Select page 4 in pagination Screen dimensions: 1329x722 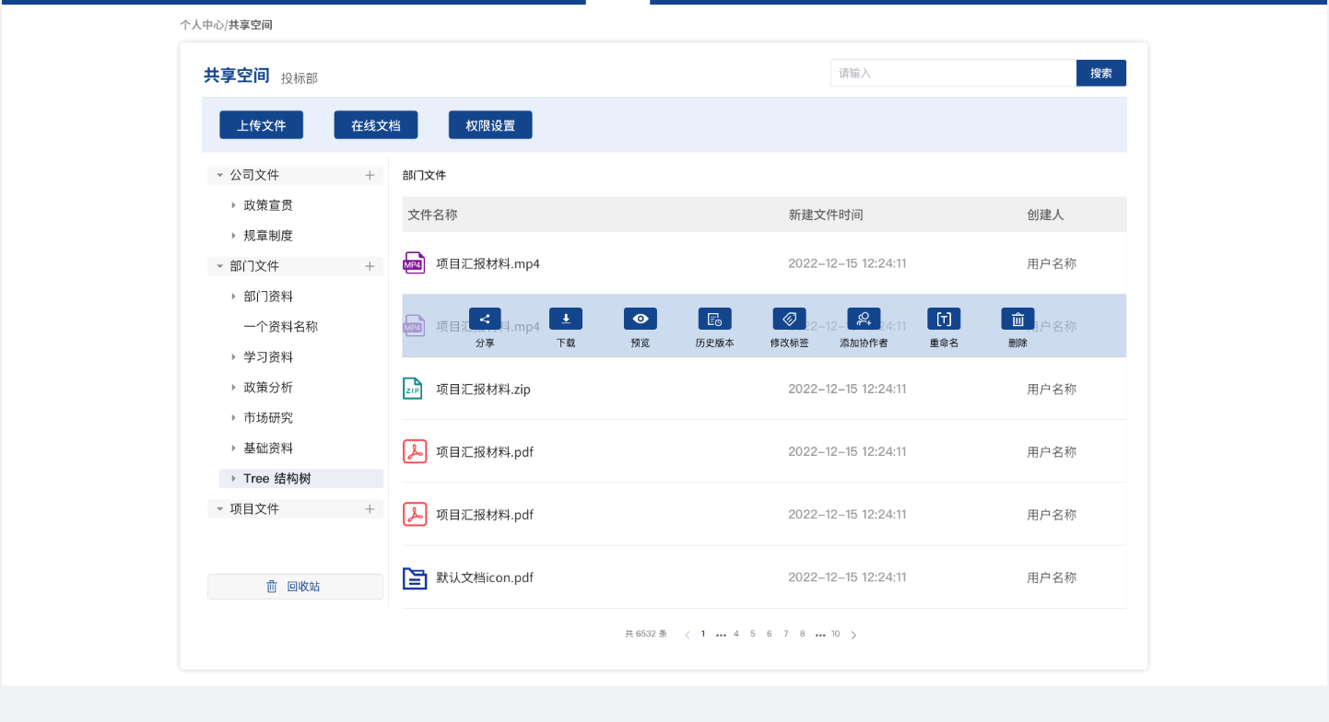tap(736, 634)
